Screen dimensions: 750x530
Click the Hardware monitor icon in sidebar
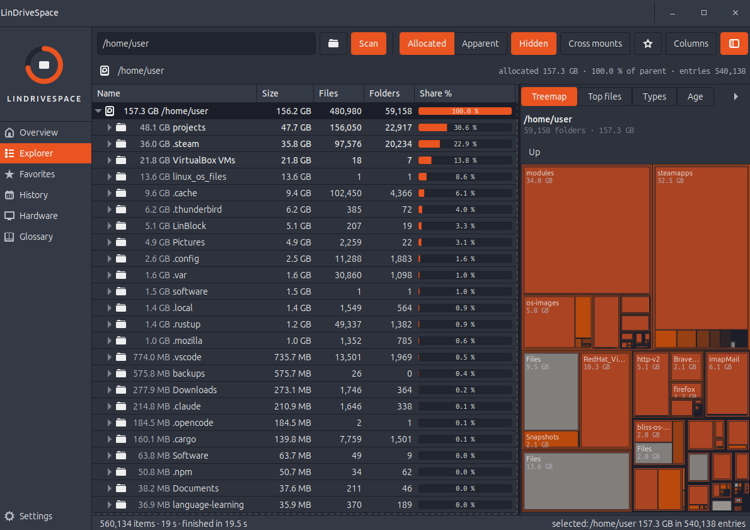point(9,216)
